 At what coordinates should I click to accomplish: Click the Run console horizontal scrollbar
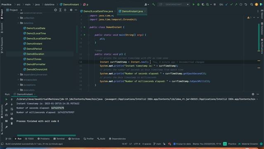(x=46, y=135)
